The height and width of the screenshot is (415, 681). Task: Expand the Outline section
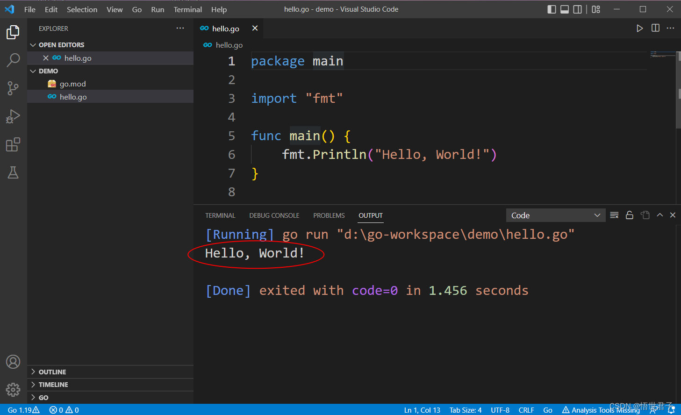click(x=52, y=372)
